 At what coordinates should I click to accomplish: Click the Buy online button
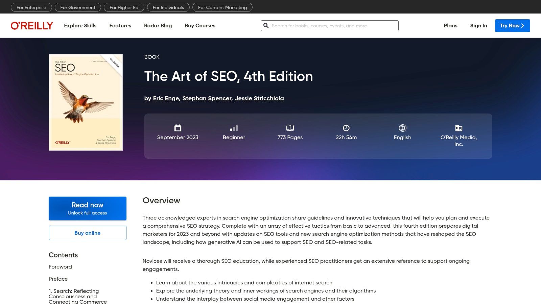pyautogui.click(x=88, y=233)
